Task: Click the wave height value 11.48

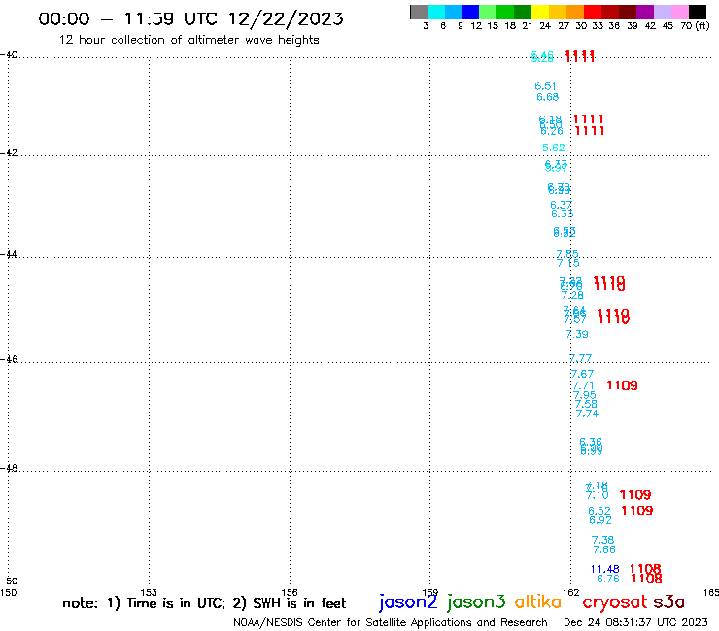Action: [604, 569]
